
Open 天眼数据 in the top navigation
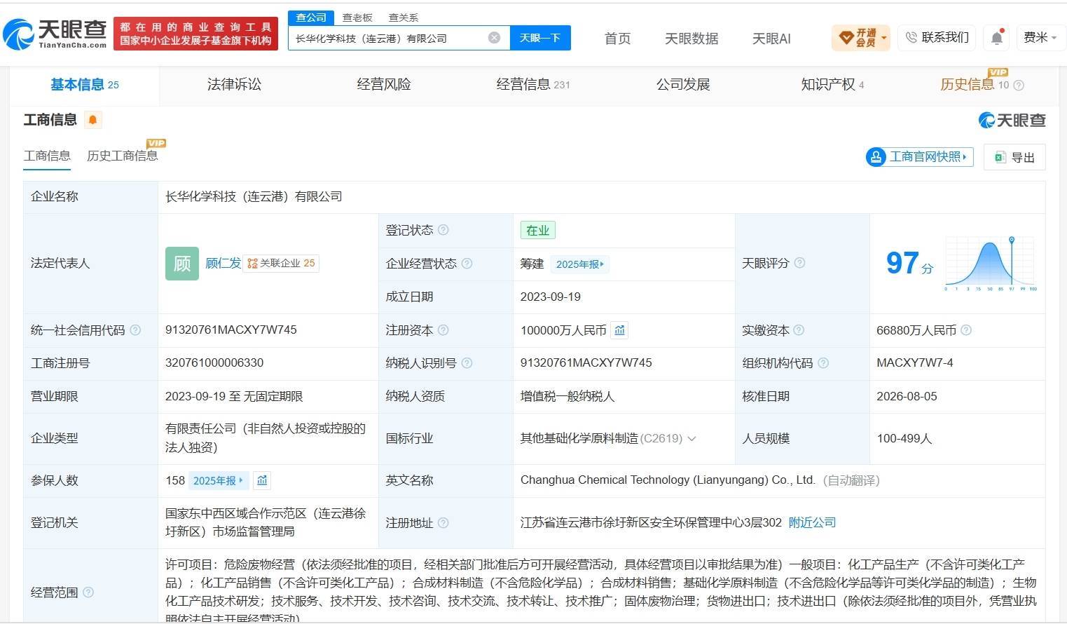691,39
